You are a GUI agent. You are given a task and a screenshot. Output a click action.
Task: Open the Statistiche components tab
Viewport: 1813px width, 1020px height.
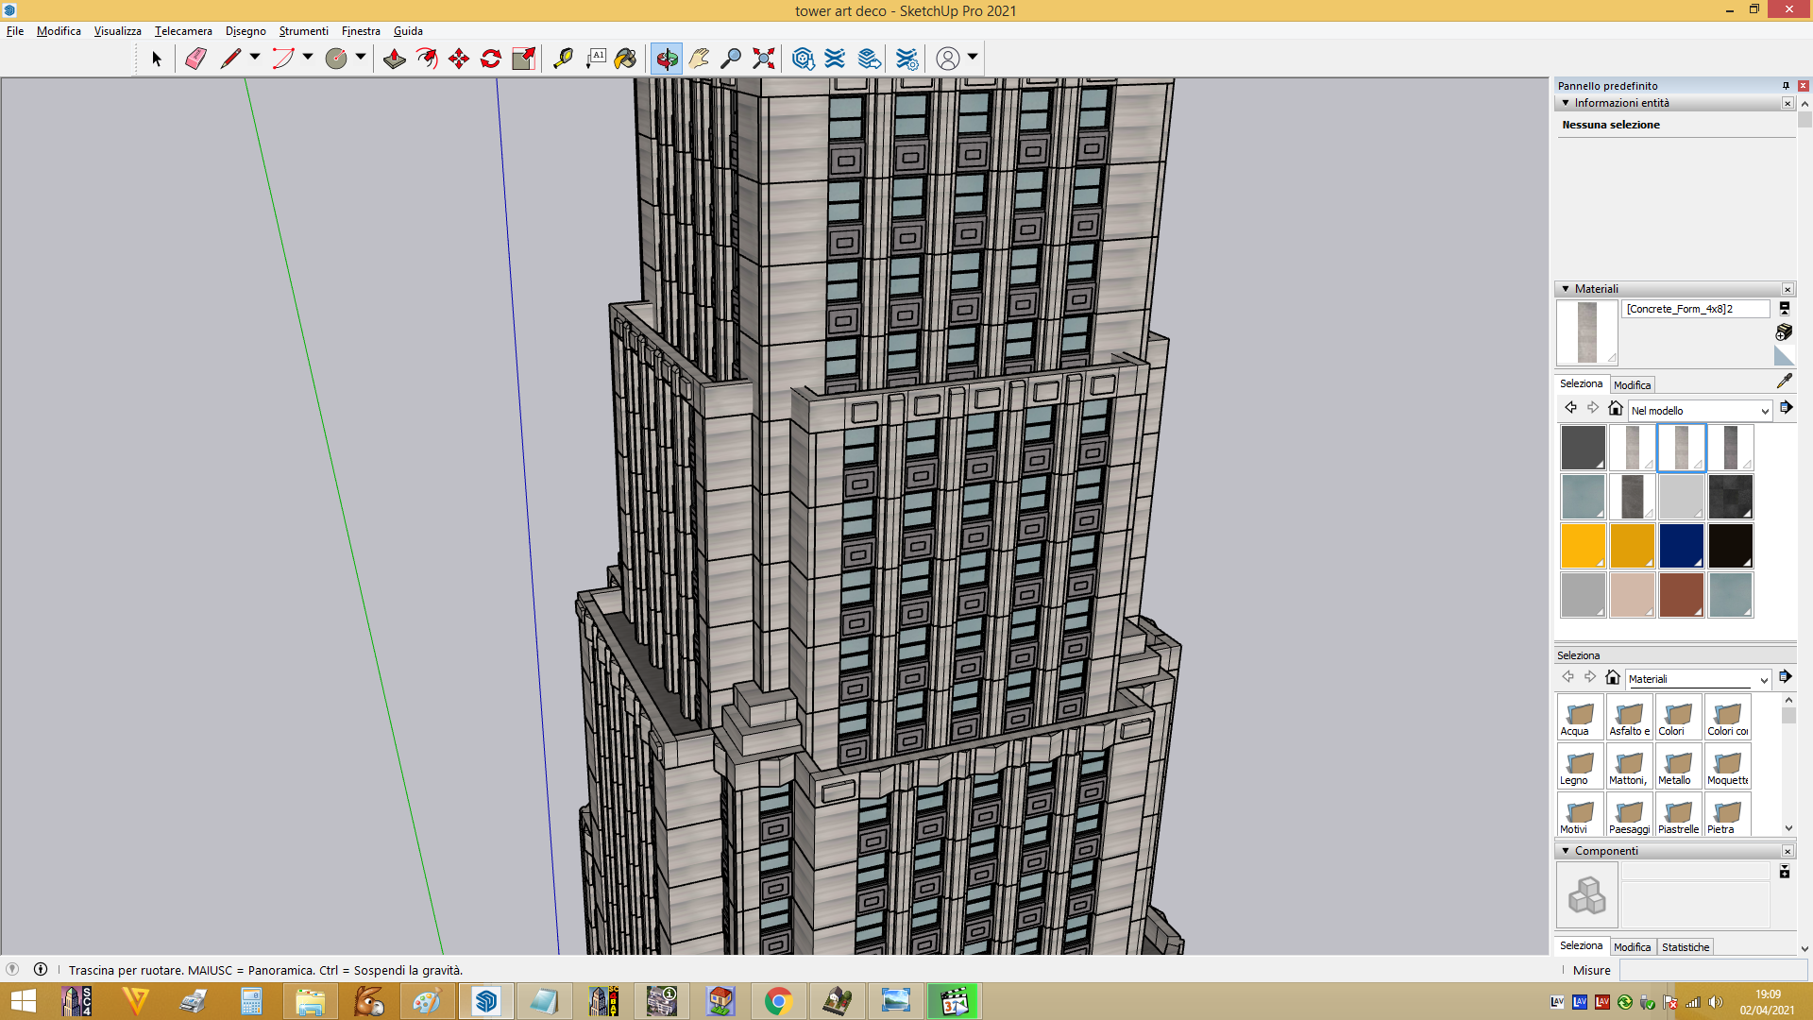[x=1686, y=947]
